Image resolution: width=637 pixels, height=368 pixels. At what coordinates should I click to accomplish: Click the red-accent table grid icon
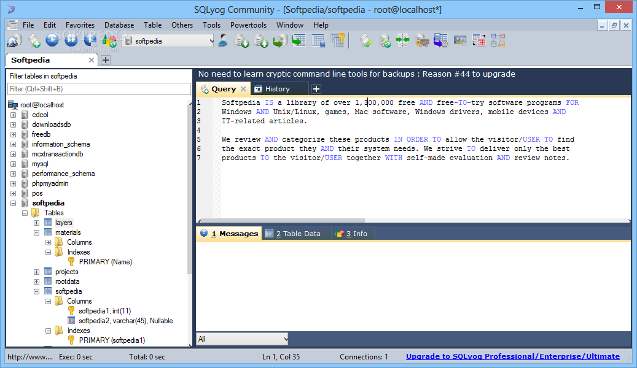pos(479,40)
